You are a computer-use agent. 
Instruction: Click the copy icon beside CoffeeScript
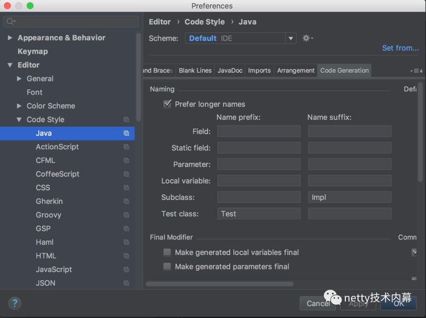click(x=126, y=174)
